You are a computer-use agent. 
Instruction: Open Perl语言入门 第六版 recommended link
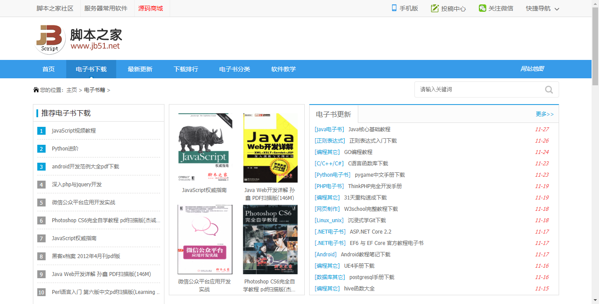click(x=106, y=292)
